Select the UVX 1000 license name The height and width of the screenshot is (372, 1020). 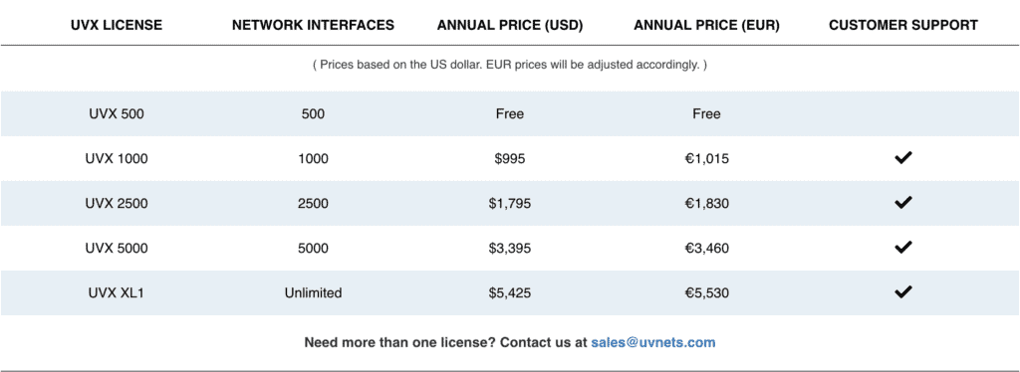click(117, 158)
